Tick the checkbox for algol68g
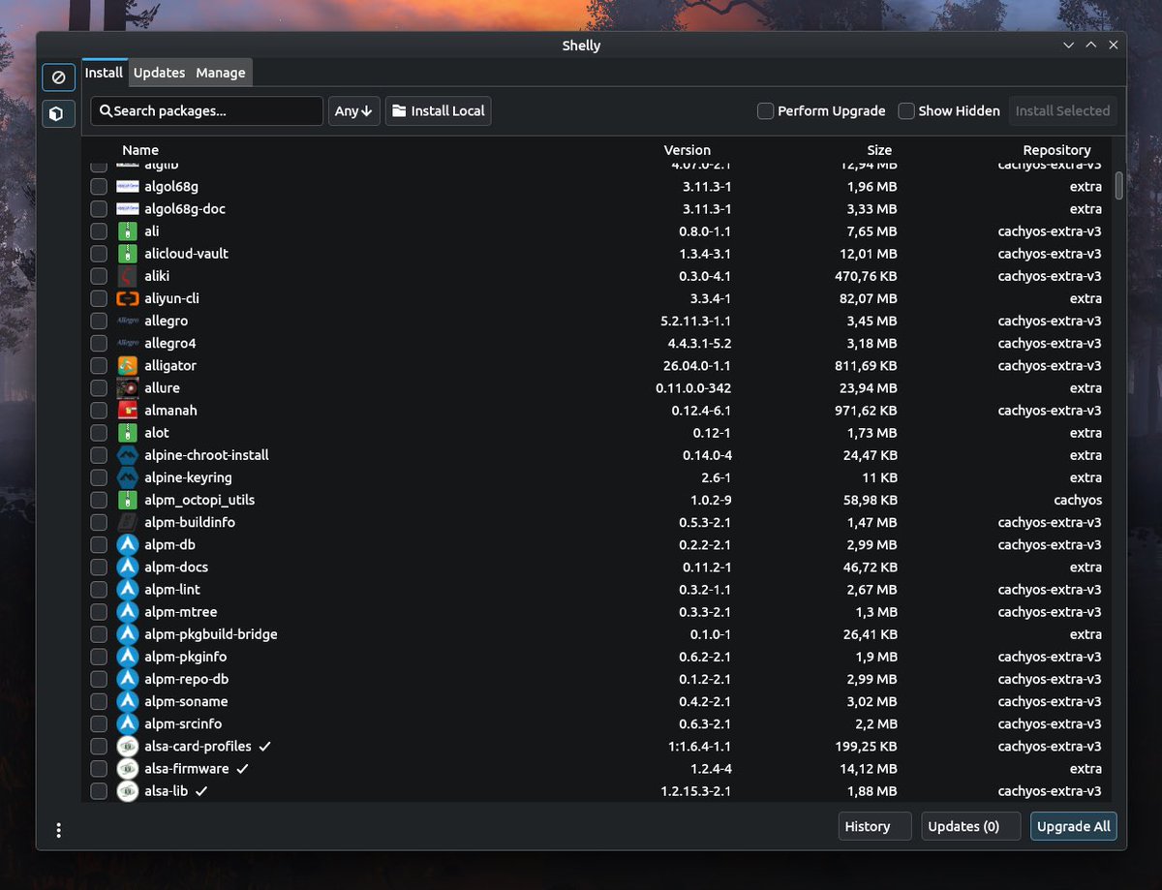1162x890 pixels. (x=99, y=186)
